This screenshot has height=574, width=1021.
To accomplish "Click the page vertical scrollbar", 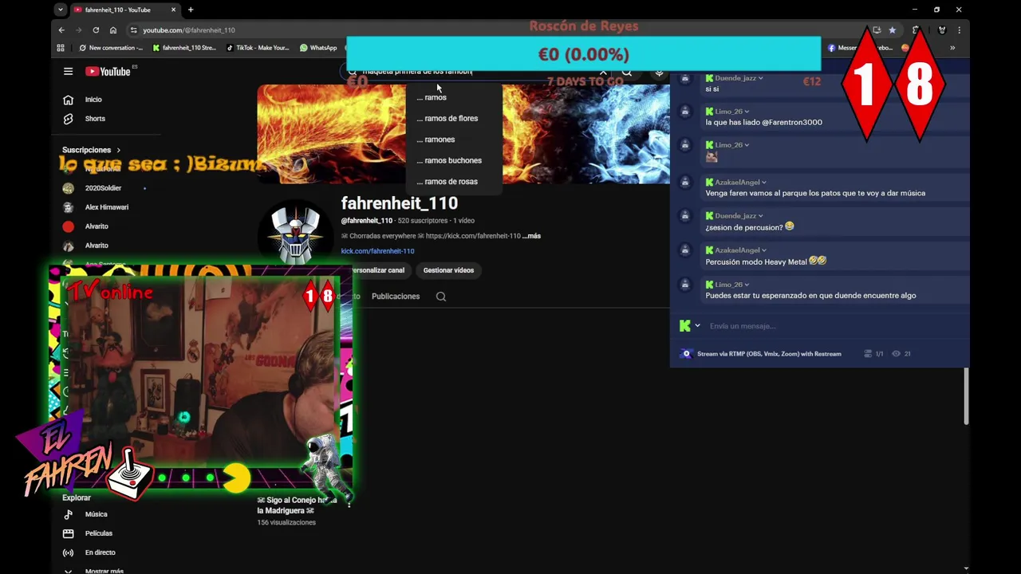I will tap(967, 396).
